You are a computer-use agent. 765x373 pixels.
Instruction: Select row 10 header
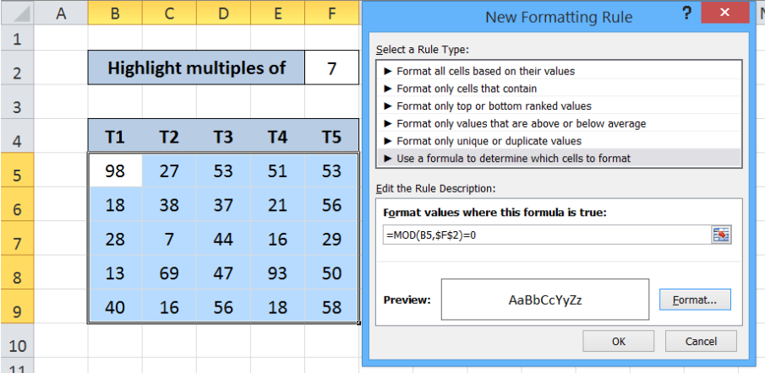coord(17,341)
